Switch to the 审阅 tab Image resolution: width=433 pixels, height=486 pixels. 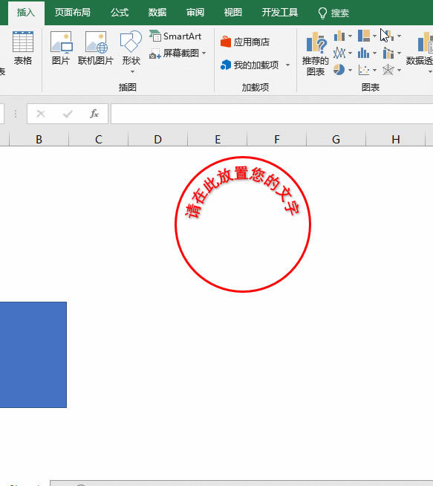[x=195, y=13]
